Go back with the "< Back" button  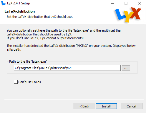84,106
